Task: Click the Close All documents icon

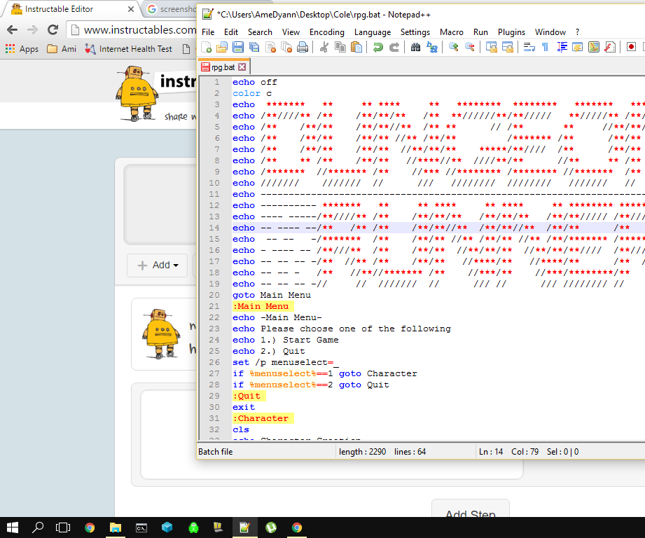Action: pos(286,48)
